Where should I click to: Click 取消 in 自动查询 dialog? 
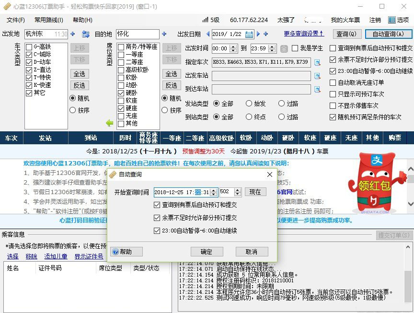pos(252,252)
